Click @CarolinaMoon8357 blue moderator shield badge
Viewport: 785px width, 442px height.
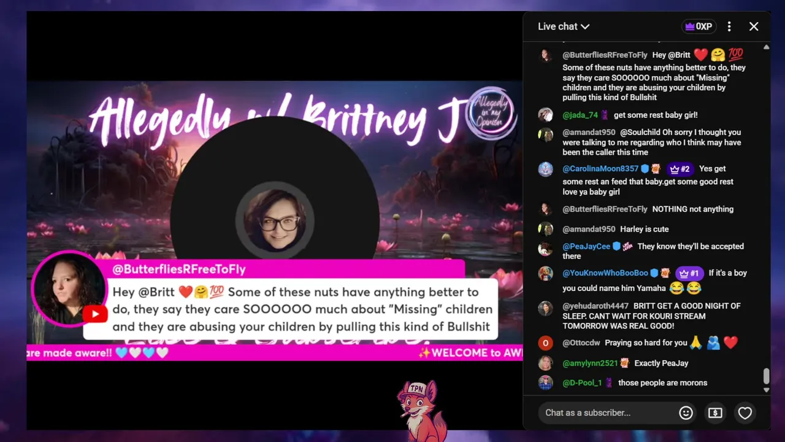pos(645,169)
